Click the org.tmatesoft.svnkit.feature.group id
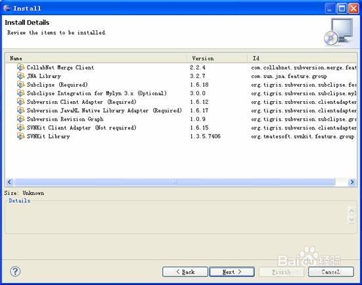 pos(303,137)
